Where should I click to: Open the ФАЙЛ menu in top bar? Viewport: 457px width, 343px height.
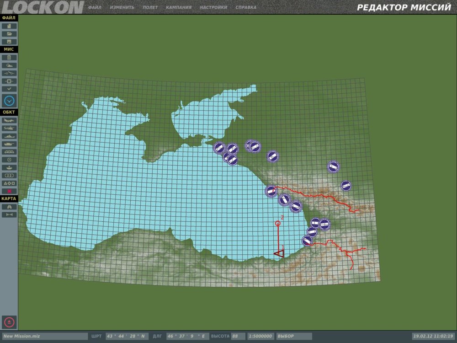[95, 7]
